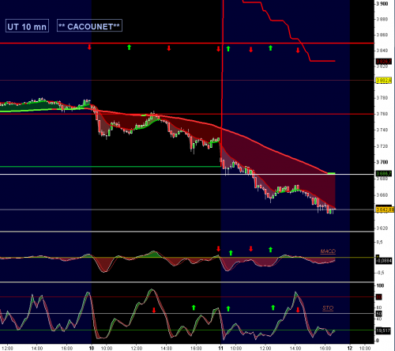The height and width of the screenshot is (351, 395).
Task: Select the current price tag 3642,88
Action: (x=385, y=209)
